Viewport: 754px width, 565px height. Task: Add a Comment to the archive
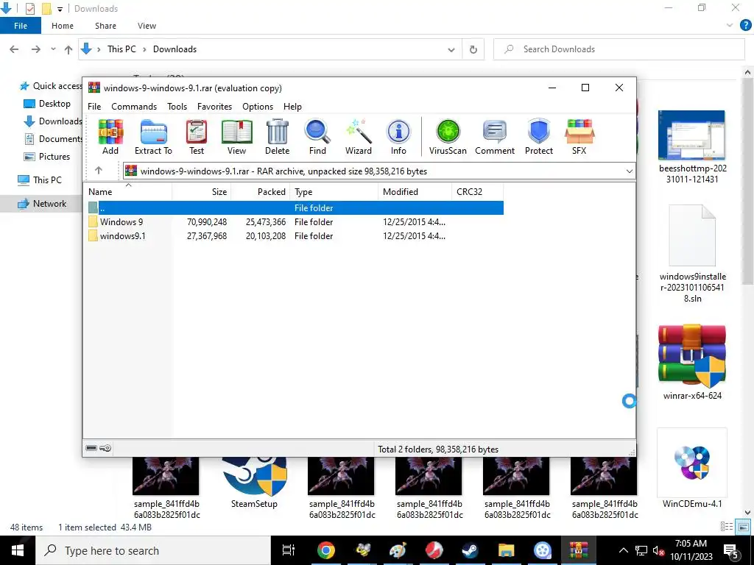pos(495,137)
